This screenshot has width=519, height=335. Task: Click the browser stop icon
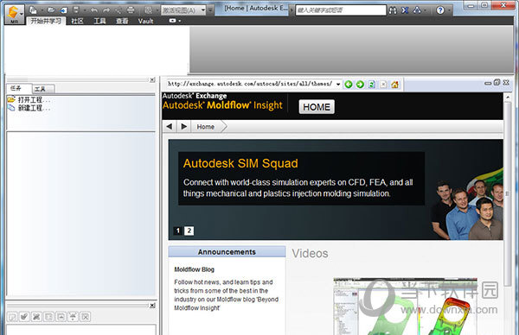pos(383,85)
